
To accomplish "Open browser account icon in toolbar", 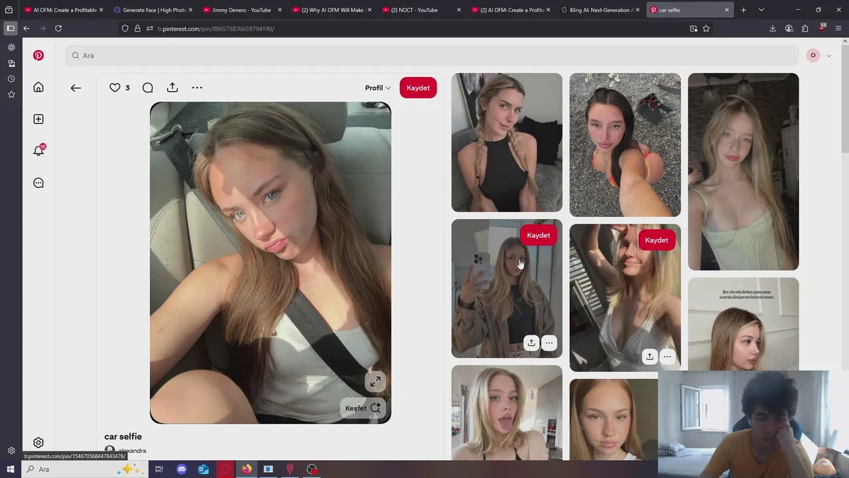I will pyautogui.click(x=789, y=29).
